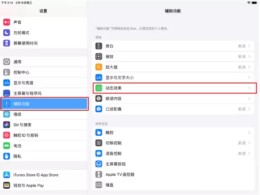Tap the 关闭 status for 旁白
Image resolution: width=260 pixels, height=195 pixels.
click(x=242, y=46)
